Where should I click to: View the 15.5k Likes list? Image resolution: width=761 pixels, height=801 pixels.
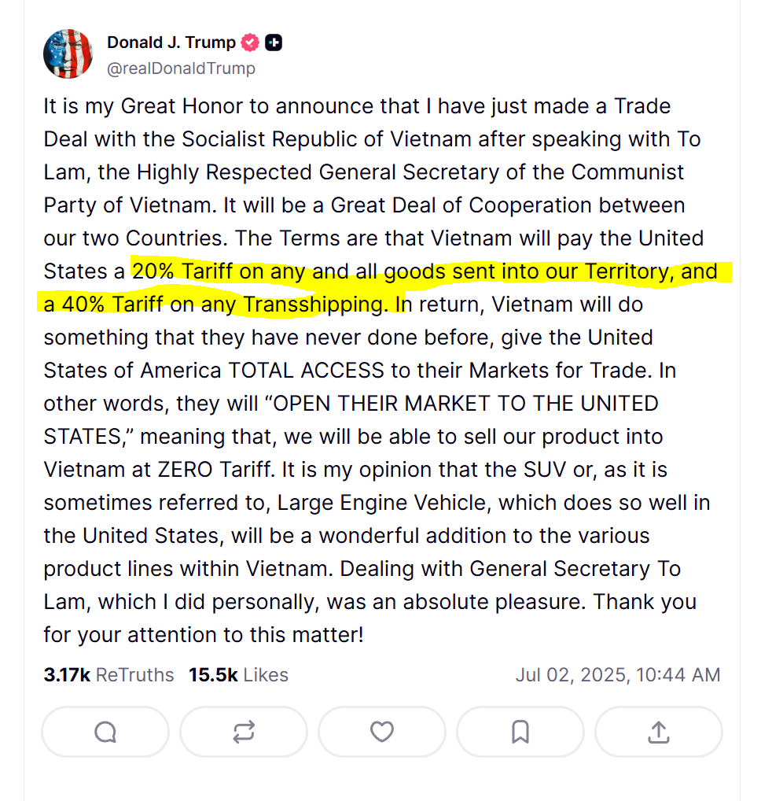click(x=238, y=675)
